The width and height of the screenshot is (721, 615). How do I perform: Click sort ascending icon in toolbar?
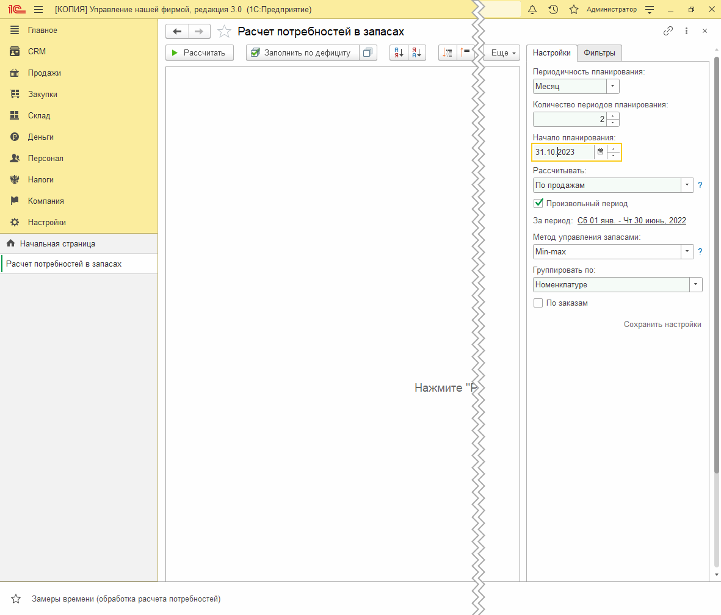coord(399,53)
